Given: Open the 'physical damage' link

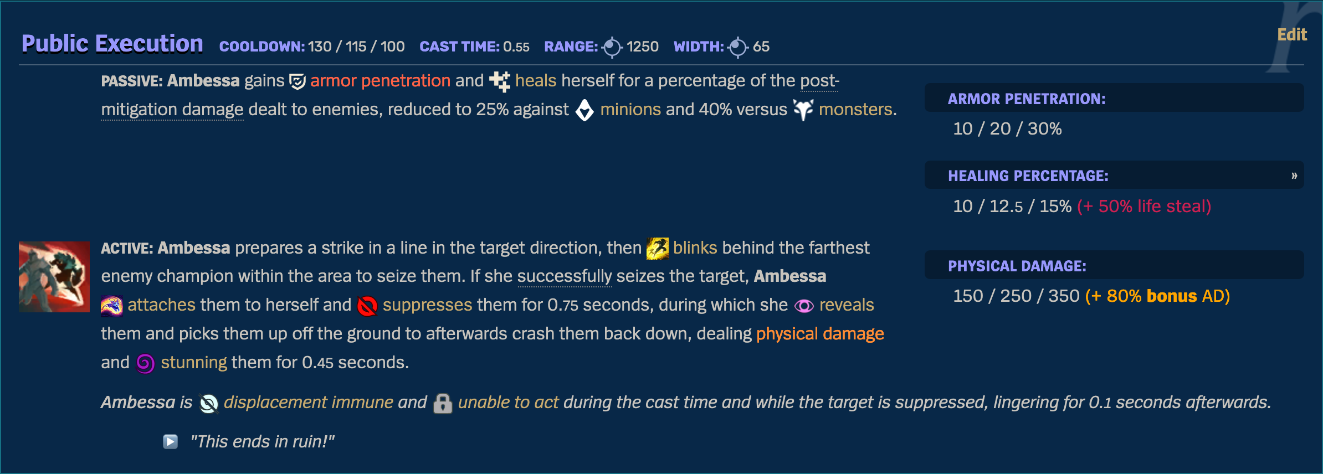Looking at the screenshot, I should coord(820,333).
